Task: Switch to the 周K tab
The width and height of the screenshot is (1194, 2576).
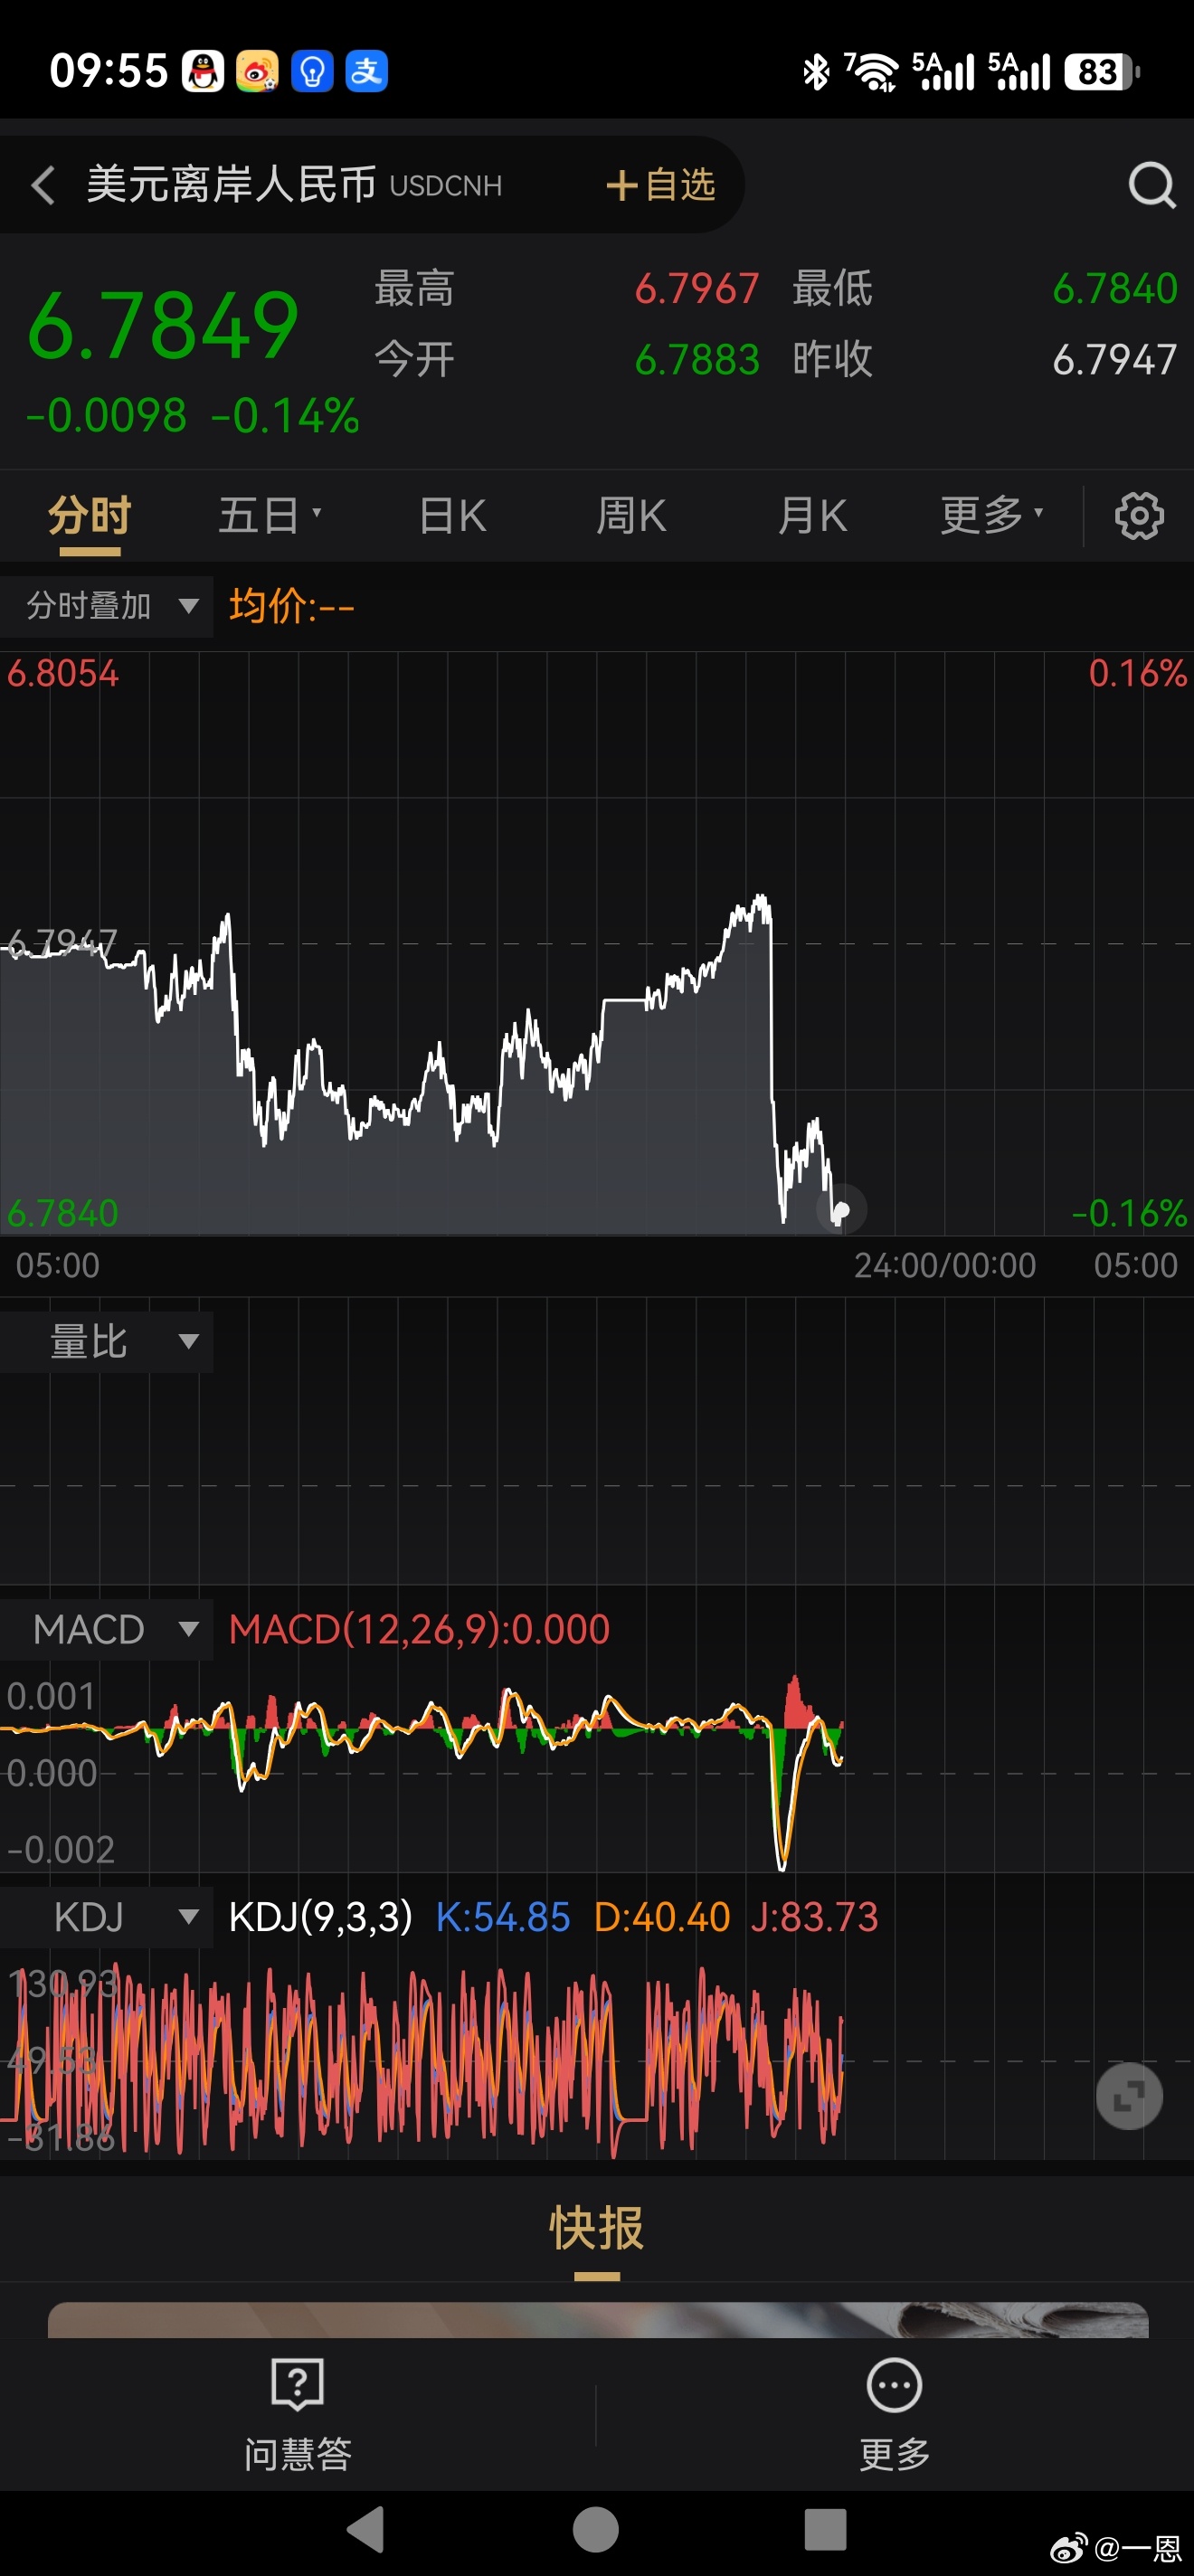Action: click(x=631, y=516)
